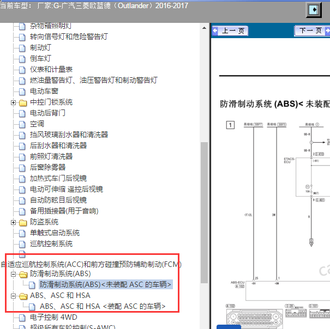The width and height of the screenshot is (330, 329).
Task: Select 中控门锁系统 folder label
Action: 51,102
